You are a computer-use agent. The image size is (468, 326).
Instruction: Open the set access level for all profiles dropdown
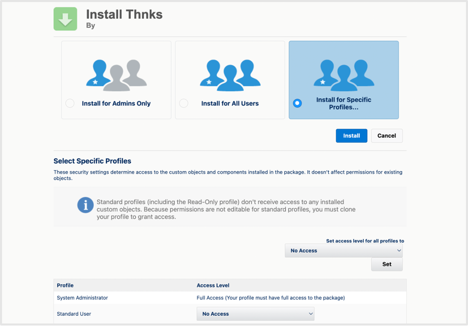[x=343, y=250]
